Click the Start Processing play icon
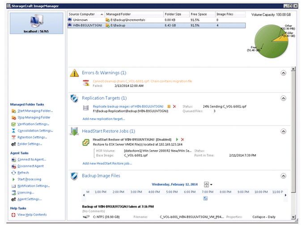Image resolution: width=301 pixels, height=227 pixels. (x=13, y=180)
